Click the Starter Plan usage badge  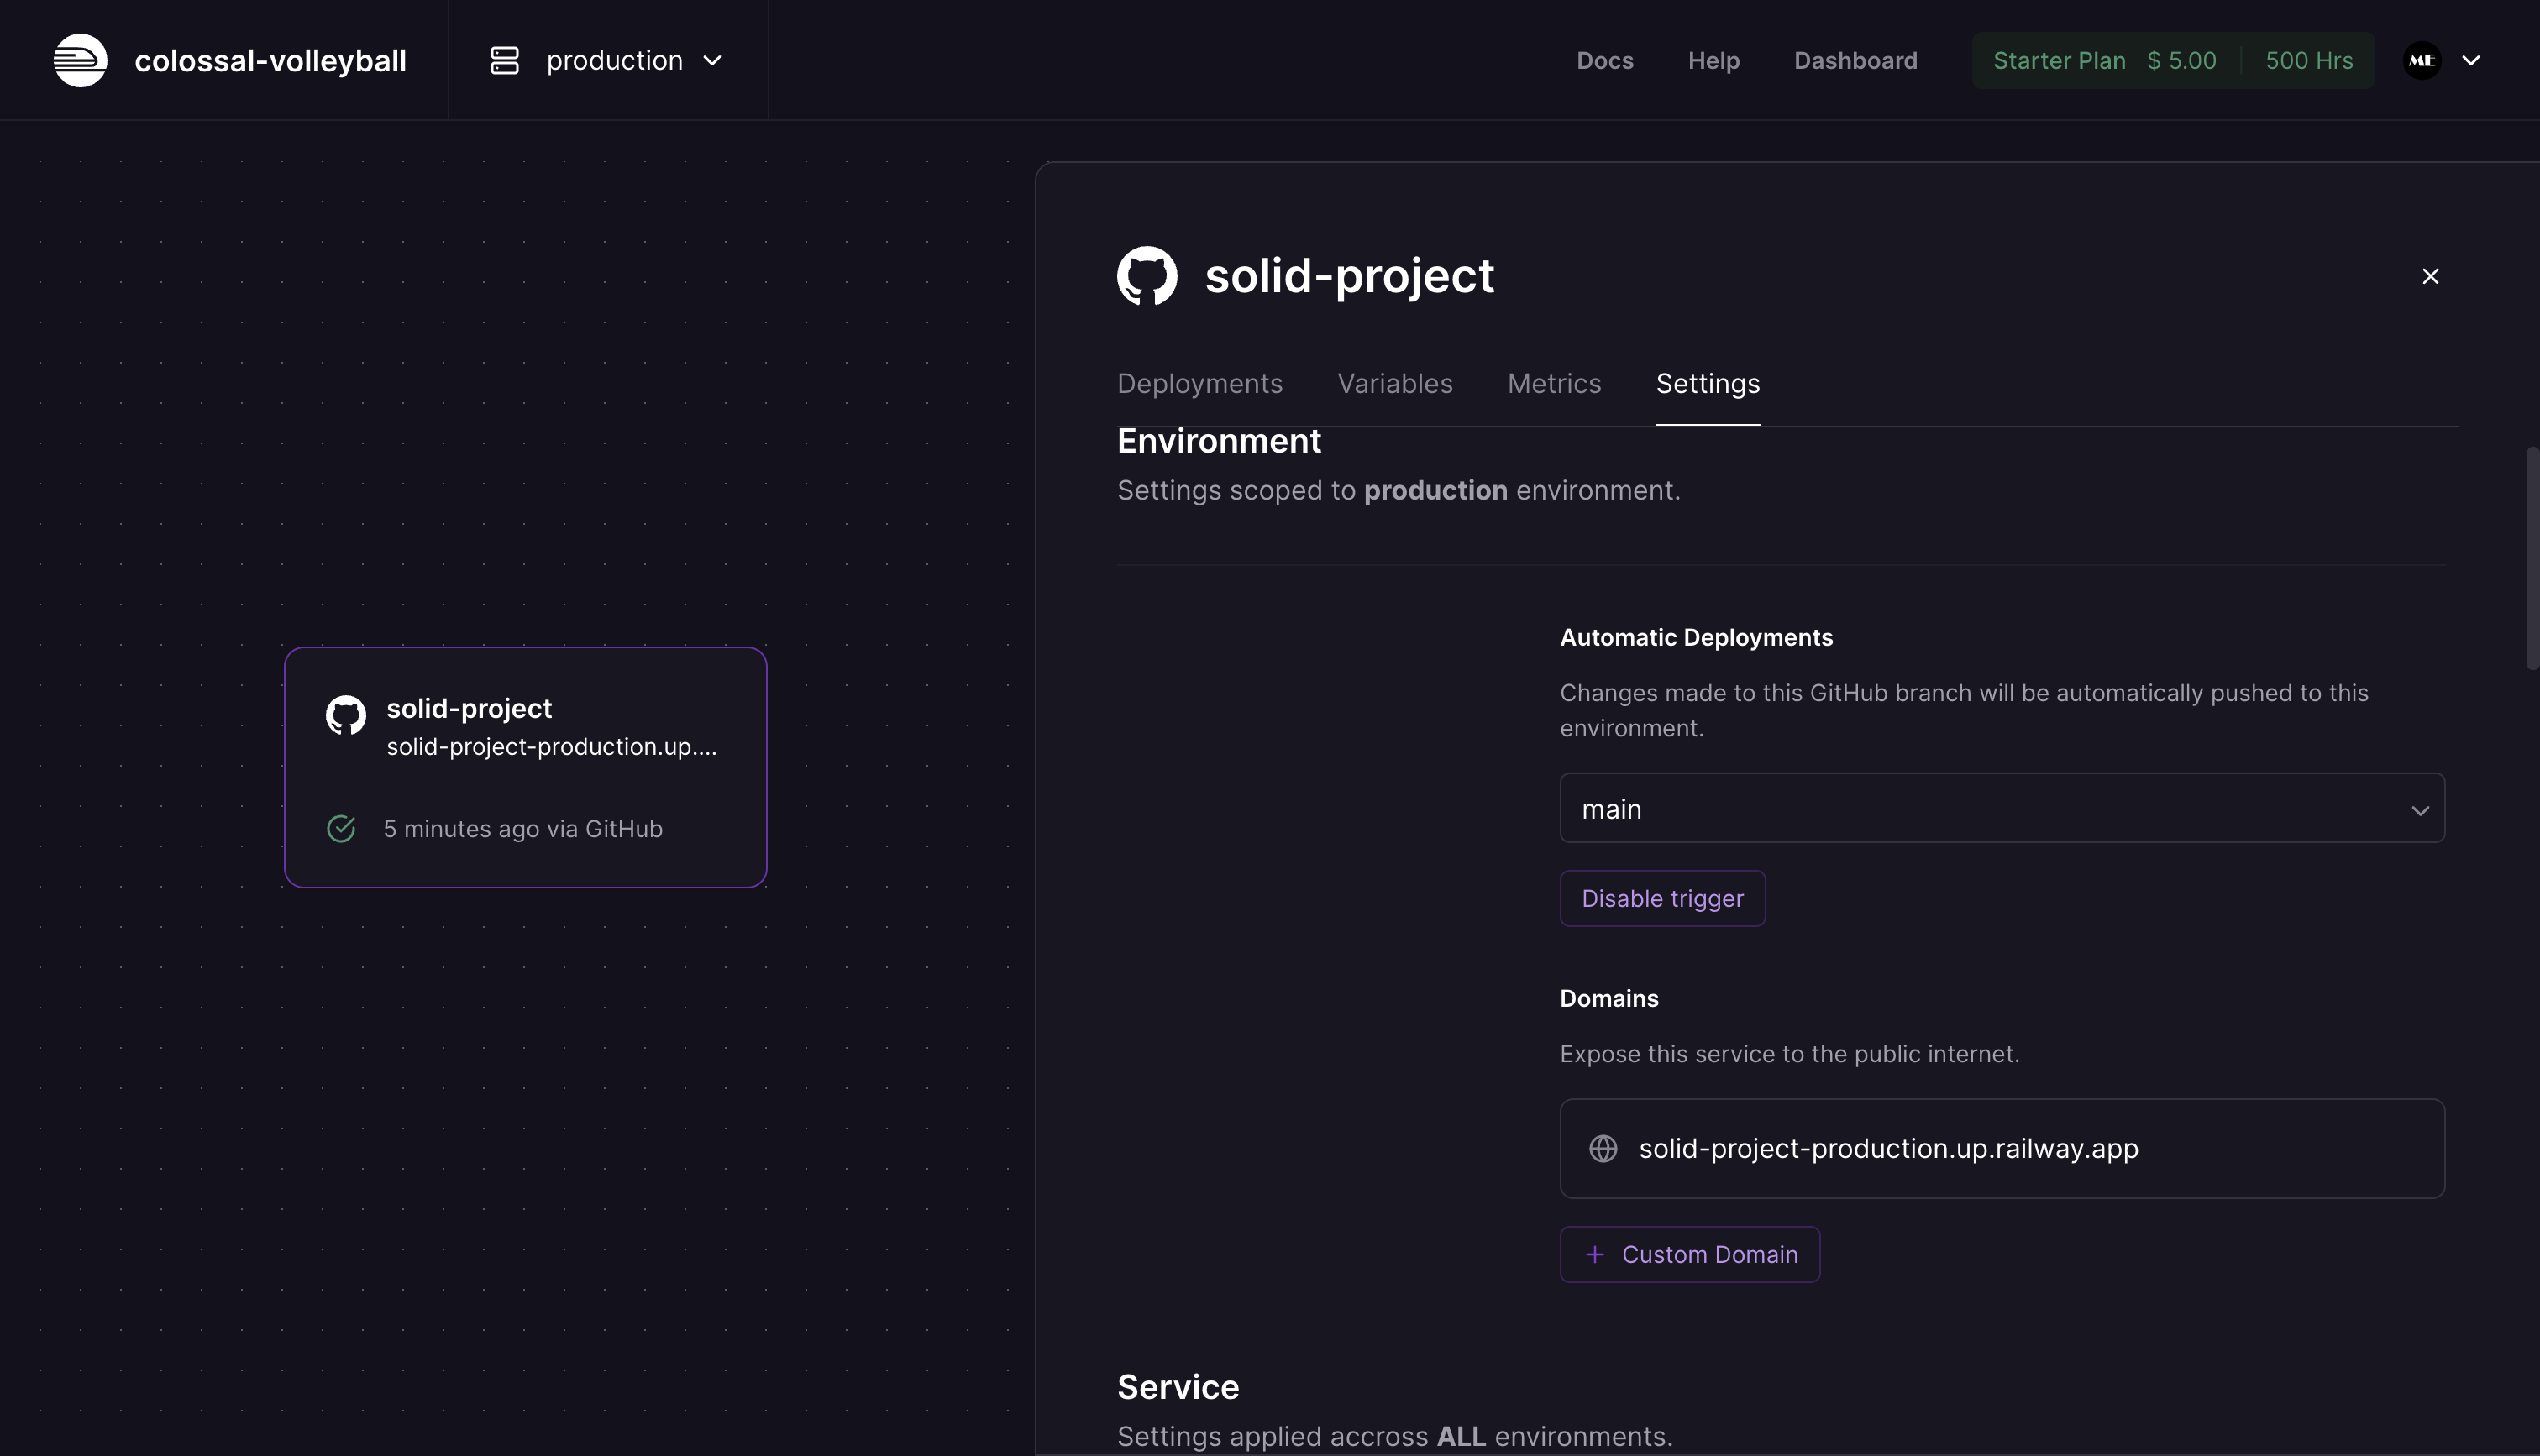pos(2172,60)
